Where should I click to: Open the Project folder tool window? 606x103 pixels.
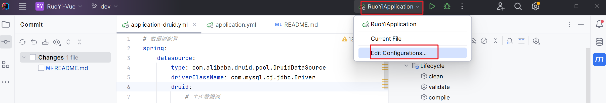pyautogui.click(x=6, y=24)
